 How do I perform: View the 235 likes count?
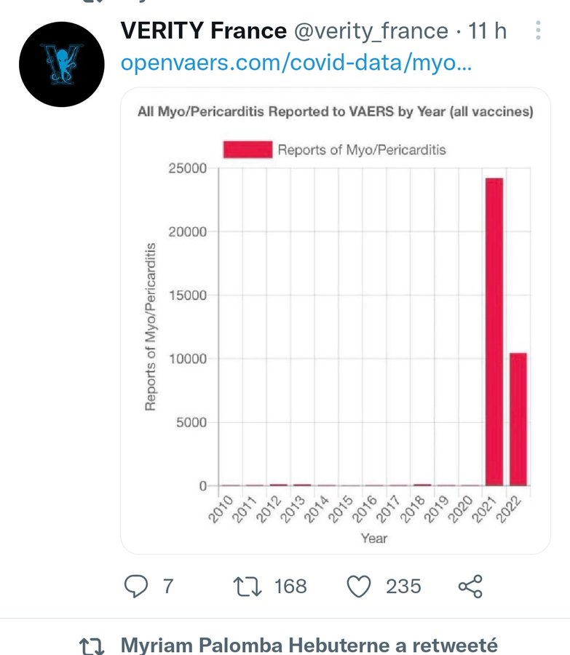pos(403,586)
